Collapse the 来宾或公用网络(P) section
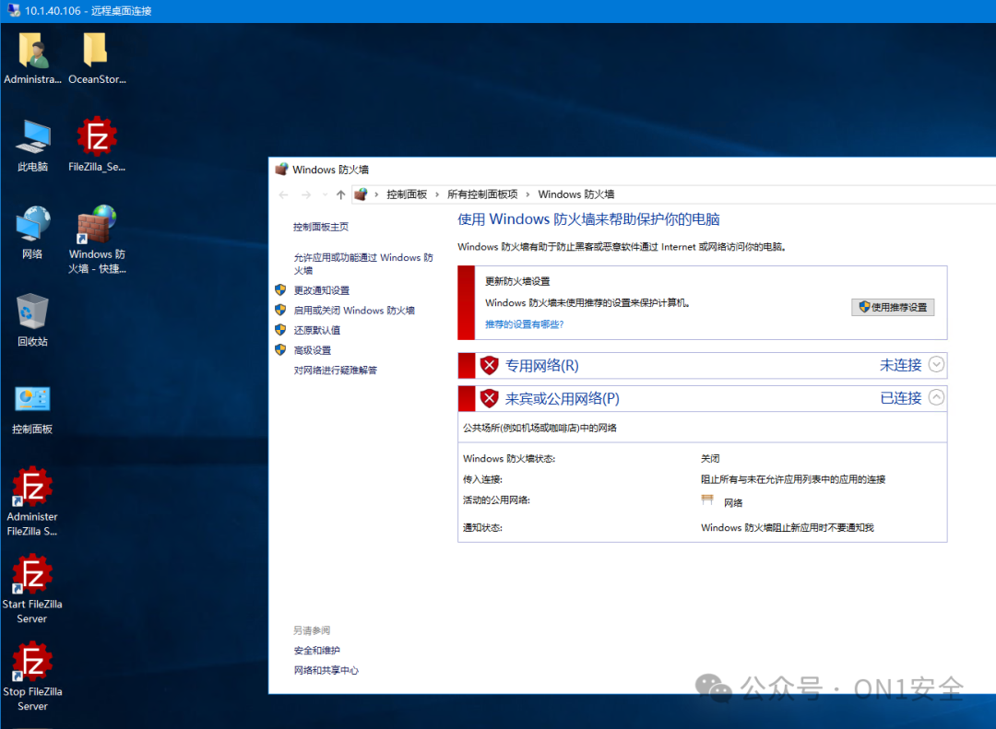 (x=937, y=398)
